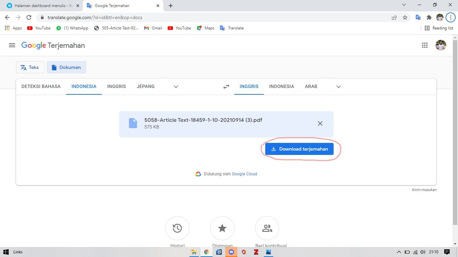View site info via the lock icon
Image resolution: width=458 pixels, height=257 pixels.
(x=42, y=17)
